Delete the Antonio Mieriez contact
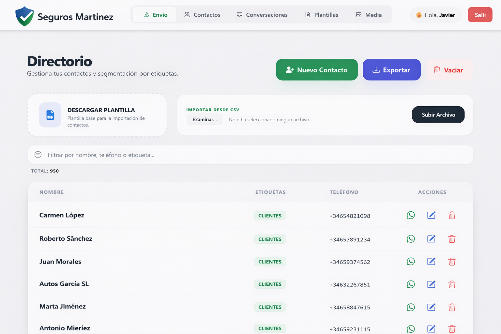 pyautogui.click(x=452, y=329)
